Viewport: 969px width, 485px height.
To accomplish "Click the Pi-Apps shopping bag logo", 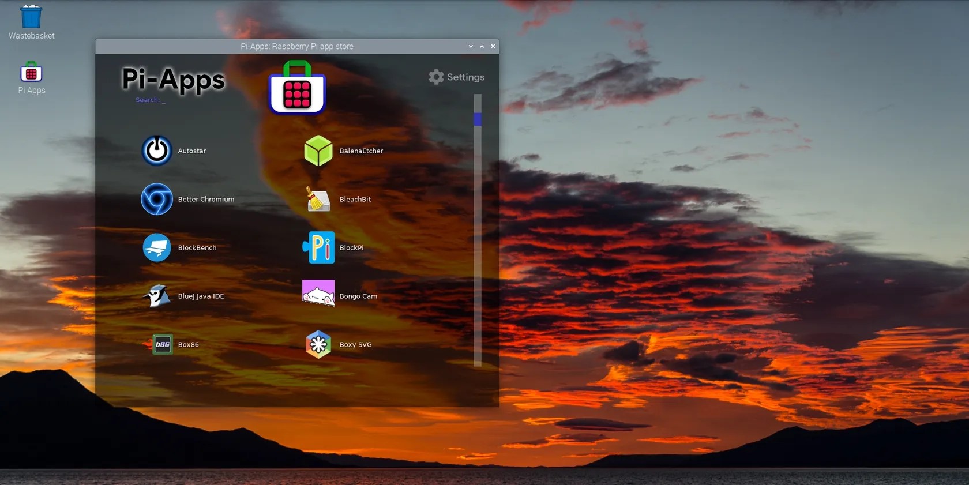I will point(297,88).
